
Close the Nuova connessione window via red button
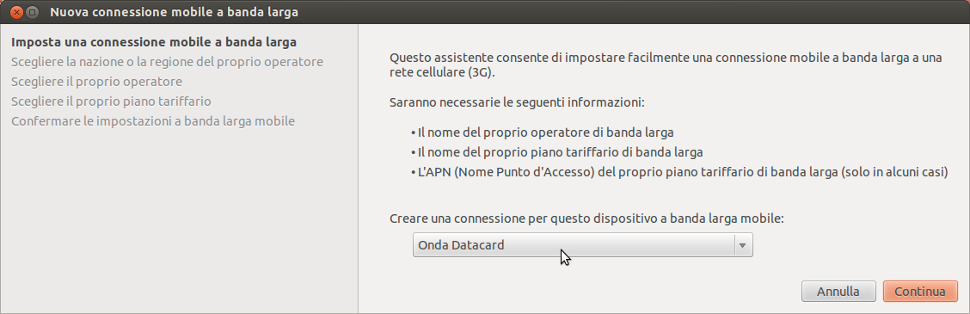[17, 12]
